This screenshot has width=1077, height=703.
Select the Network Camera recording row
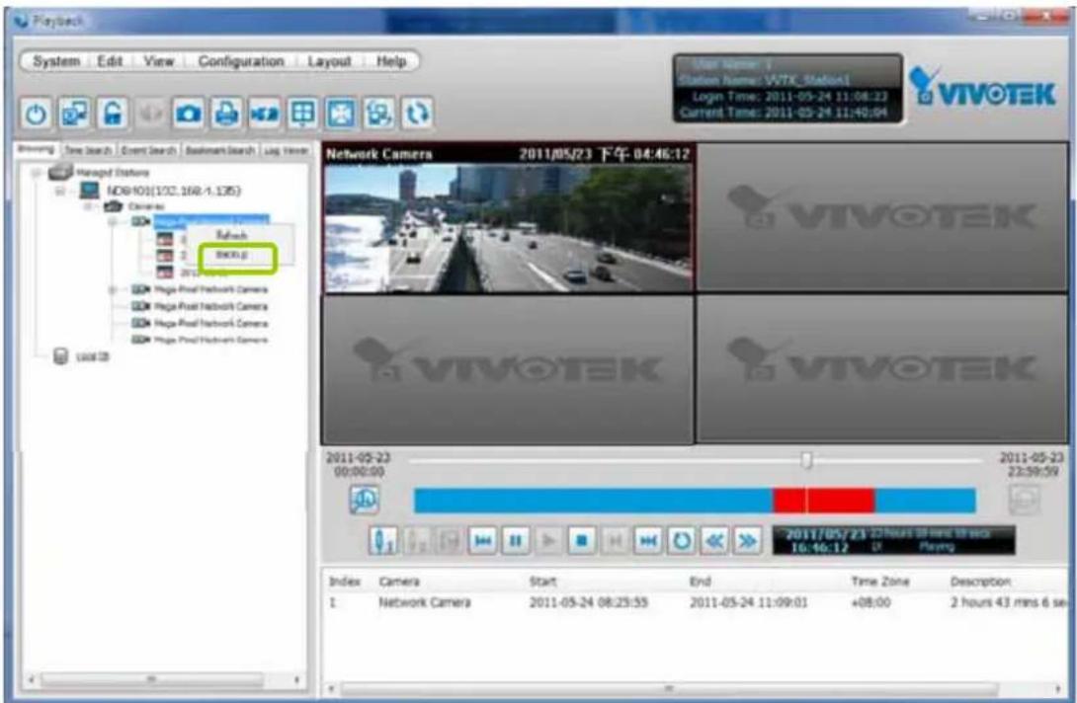pyautogui.click(x=697, y=602)
